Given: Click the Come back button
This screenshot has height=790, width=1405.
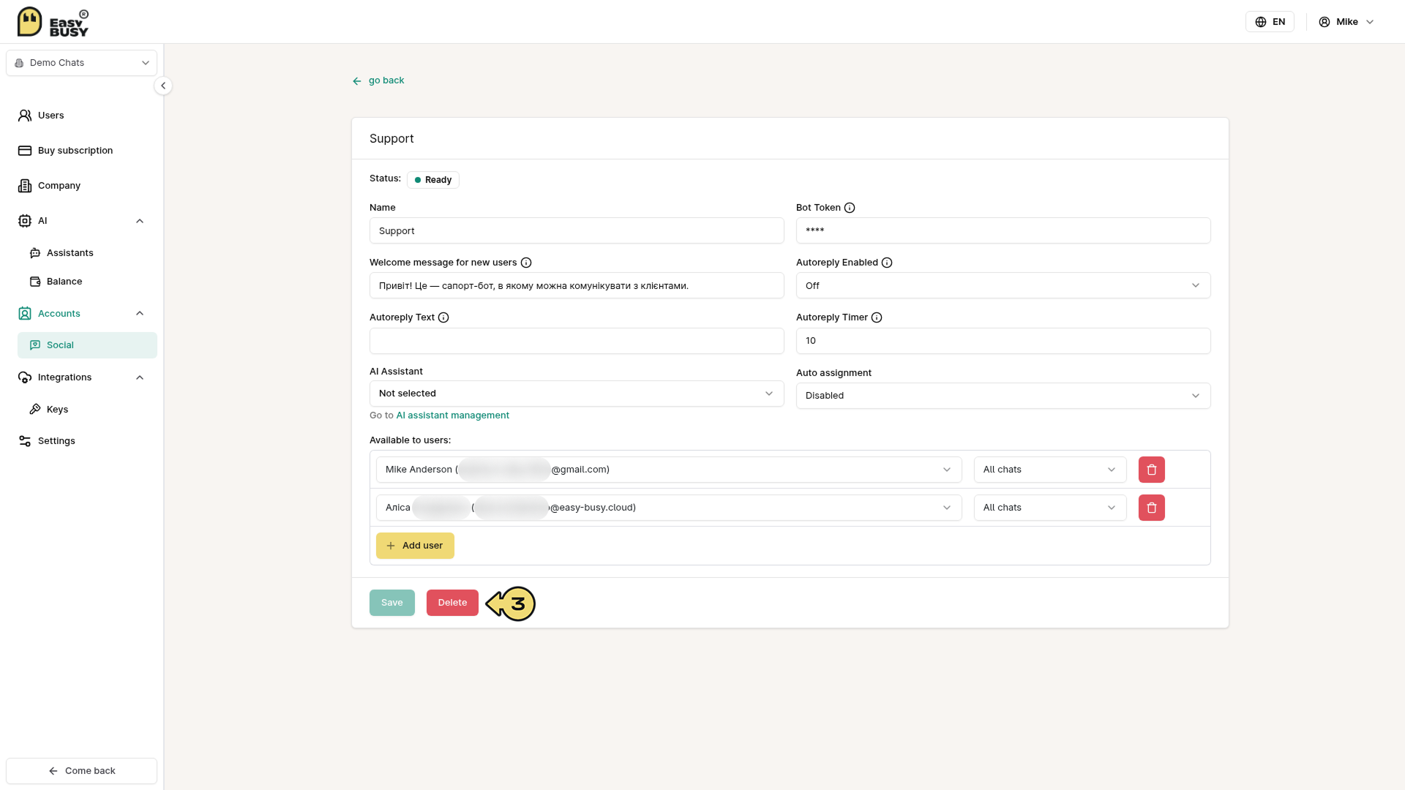Looking at the screenshot, I should [x=81, y=771].
